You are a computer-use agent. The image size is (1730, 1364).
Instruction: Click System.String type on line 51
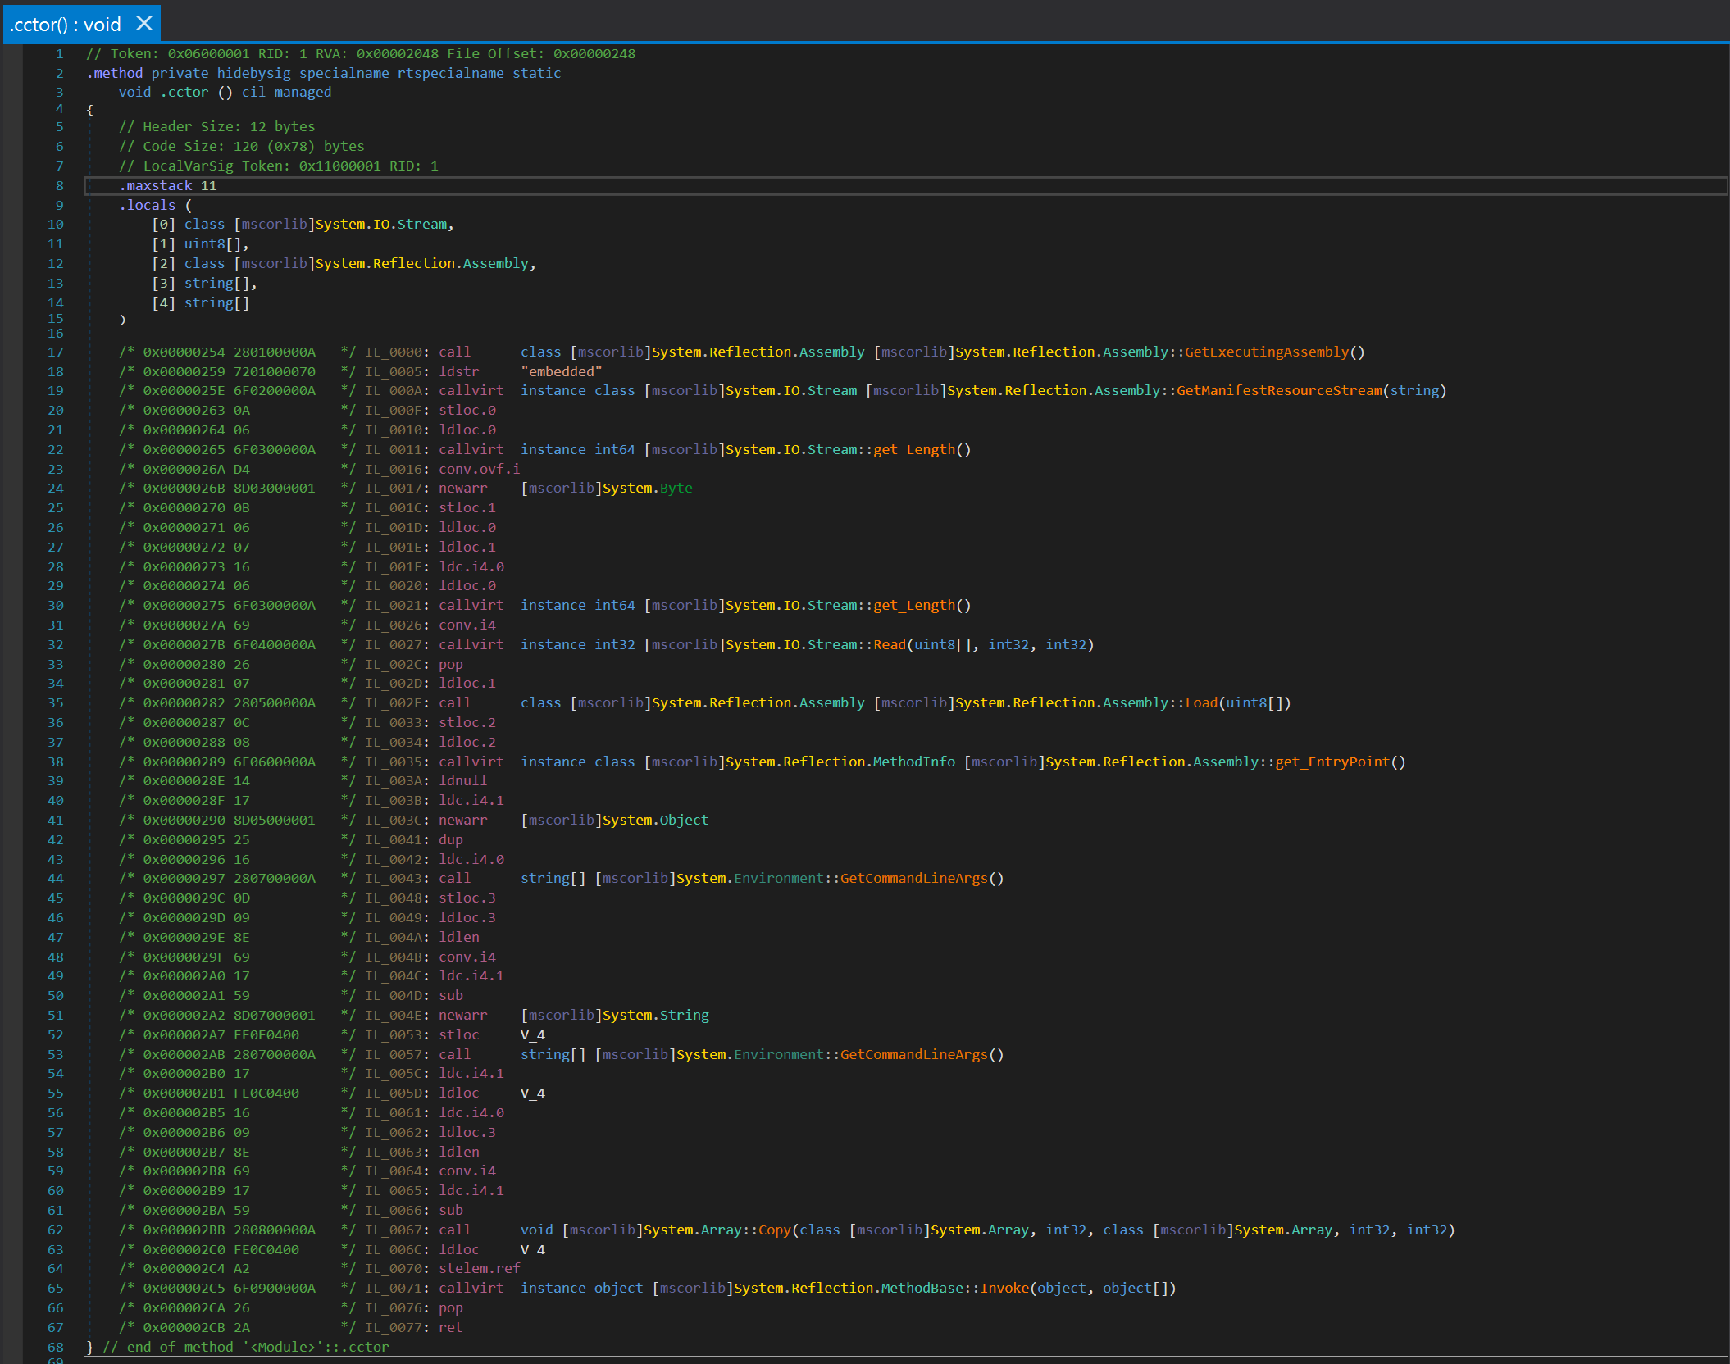coord(655,1015)
